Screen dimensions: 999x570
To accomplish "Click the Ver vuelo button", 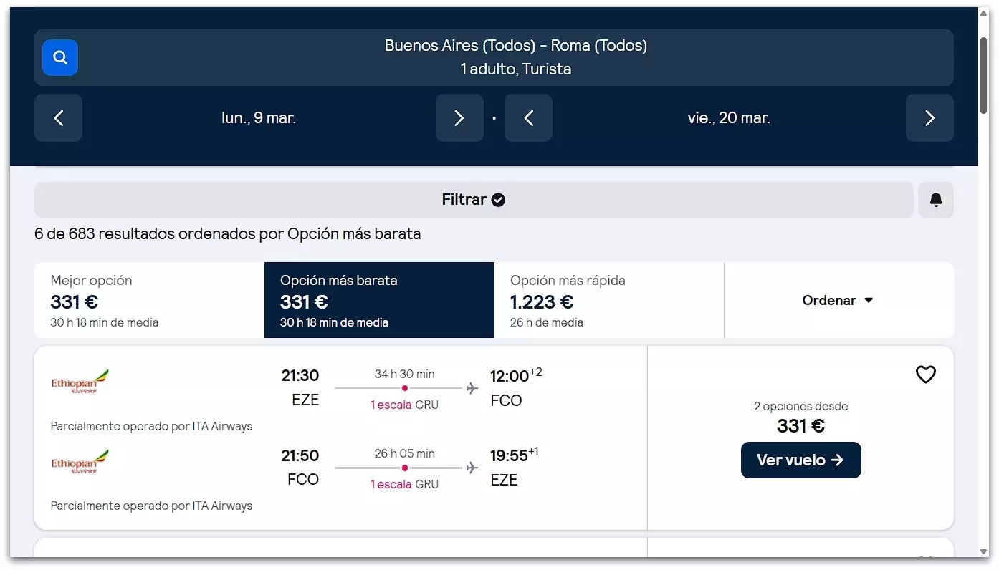I will click(x=800, y=460).
